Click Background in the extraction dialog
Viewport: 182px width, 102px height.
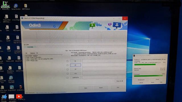(x=141, y=80)
